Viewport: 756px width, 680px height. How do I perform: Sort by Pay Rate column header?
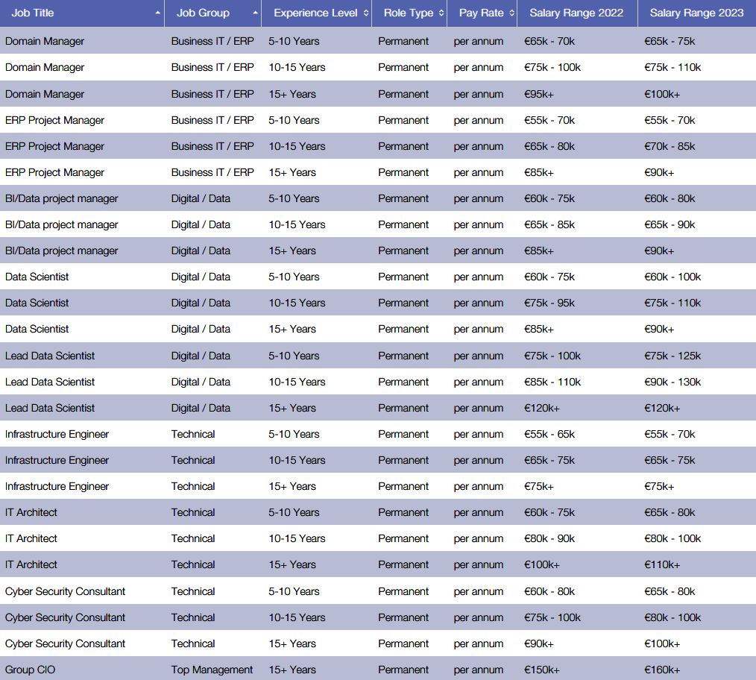point(482,13)
